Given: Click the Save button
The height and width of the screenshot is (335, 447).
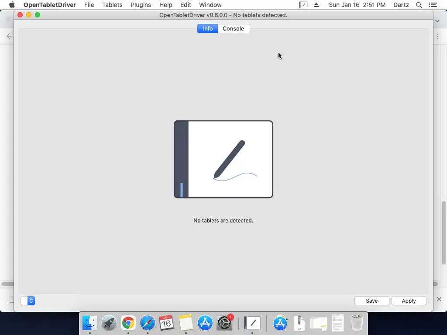Looking at the screenshot, I should pyautogui.click(x=372, y=301).
